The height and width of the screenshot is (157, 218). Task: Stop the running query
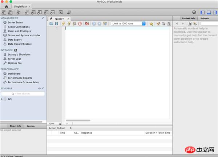click(x=80, y=24)
